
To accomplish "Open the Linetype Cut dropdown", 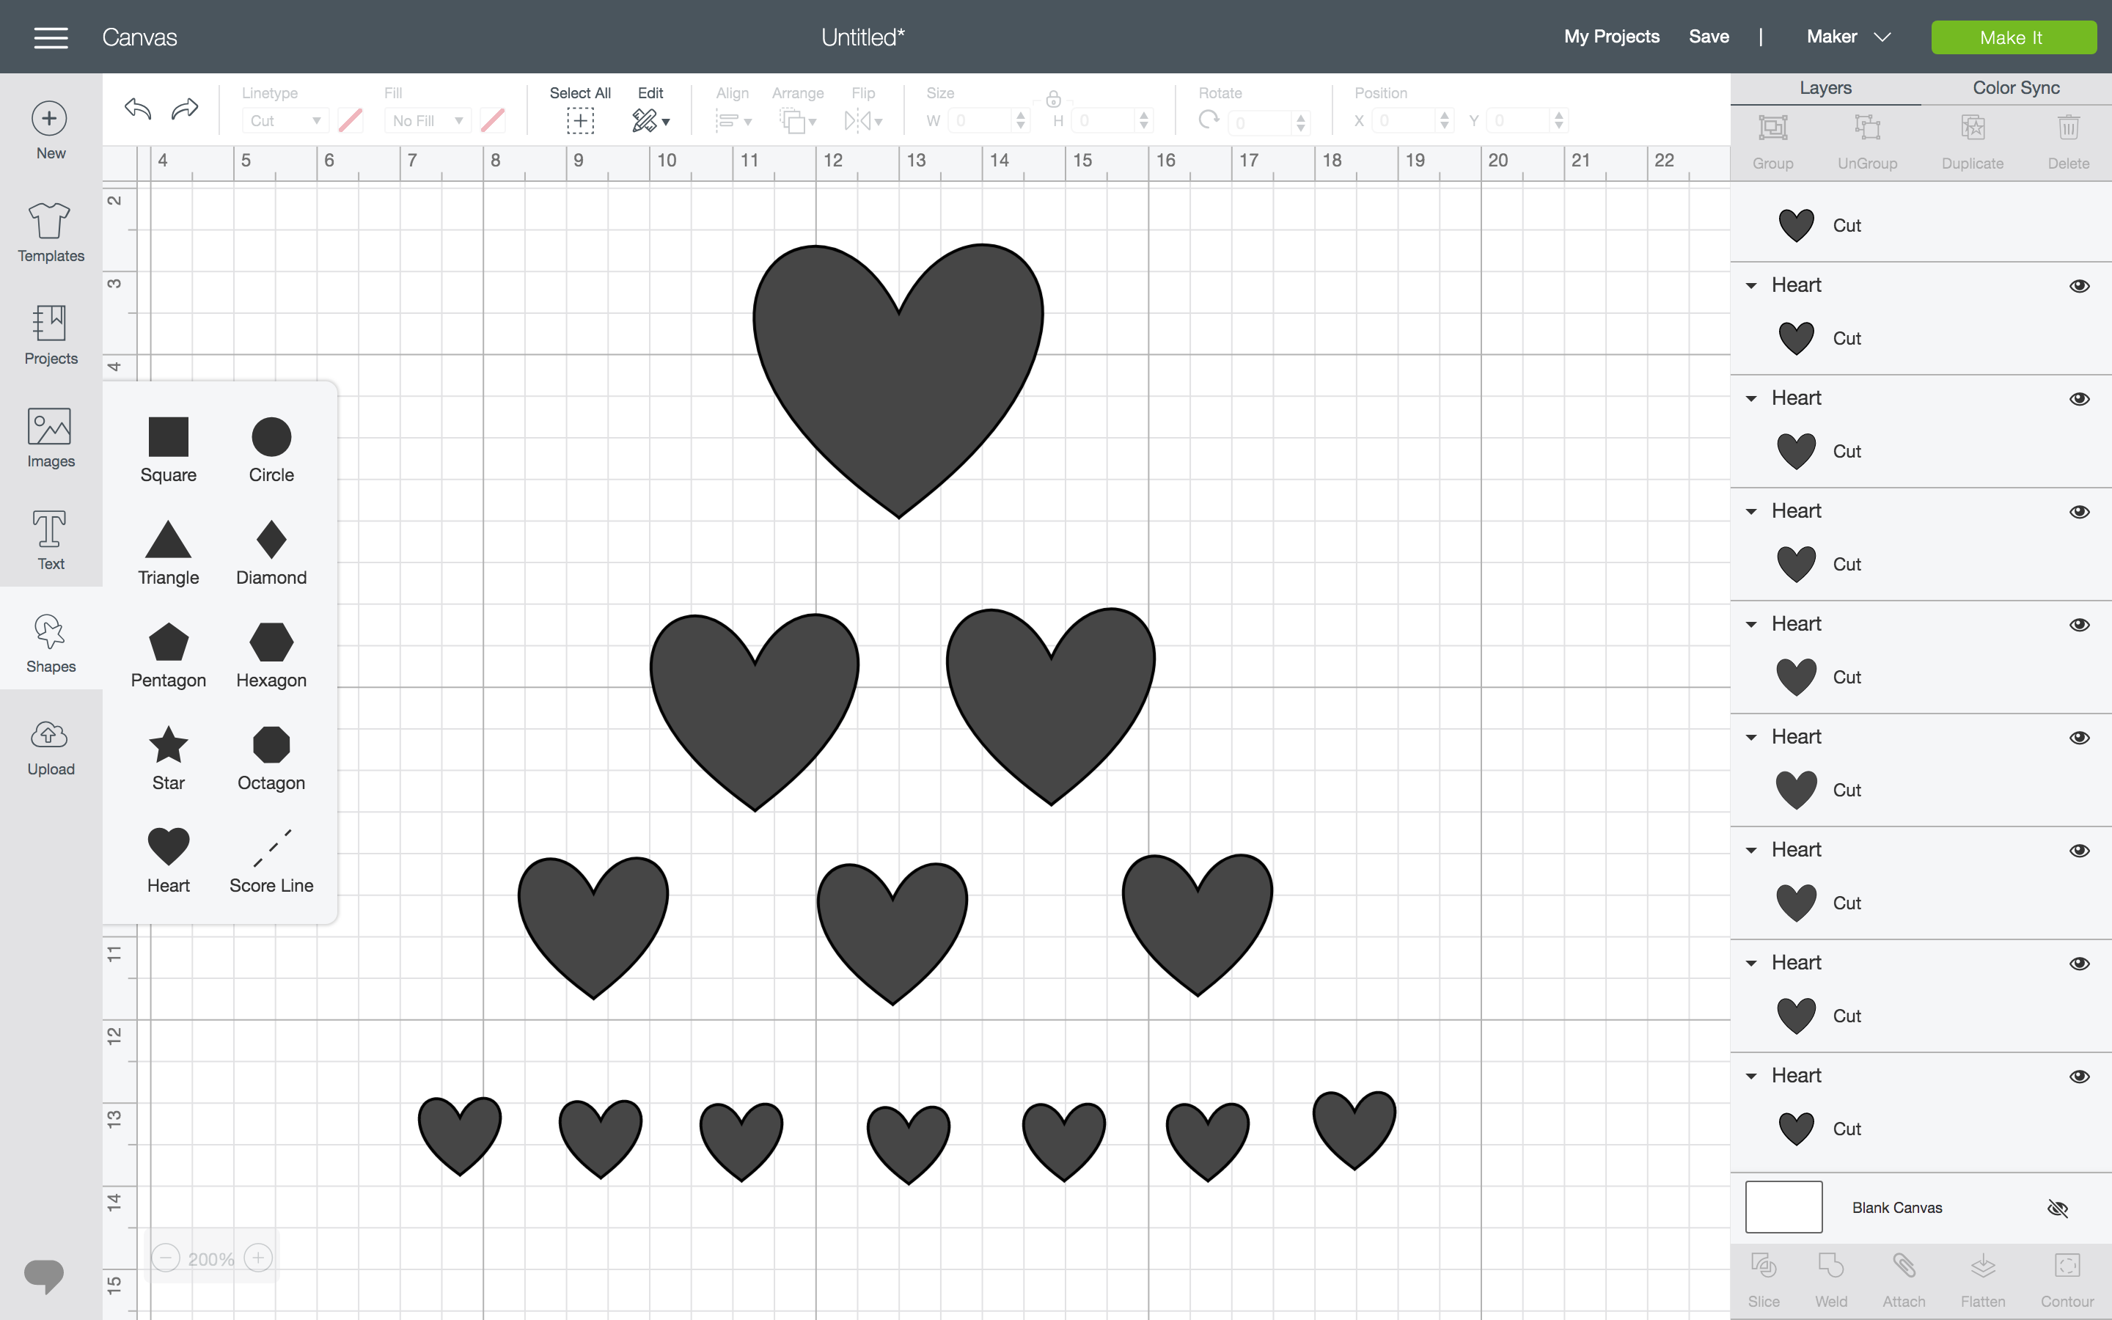I will pyautogui.click(x=285, y=120).
